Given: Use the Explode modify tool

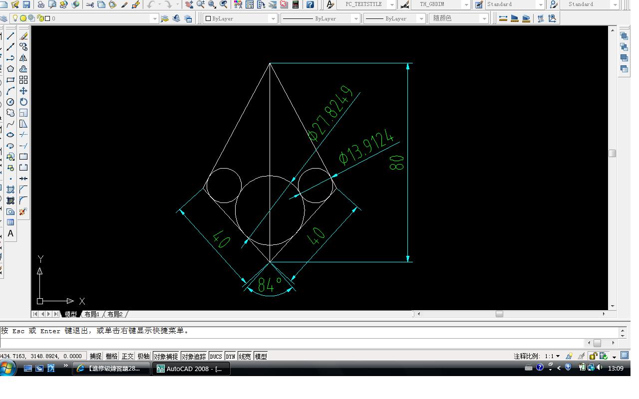Looking at the screenshot, I should (x=23, y=211).
